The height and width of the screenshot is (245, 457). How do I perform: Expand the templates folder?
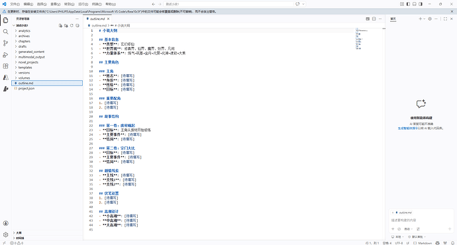(46, 68)
